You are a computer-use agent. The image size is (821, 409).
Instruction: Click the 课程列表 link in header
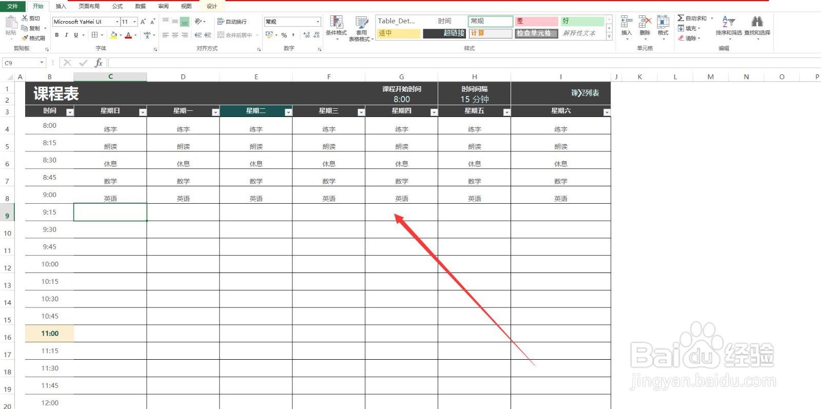pos(585,93)
